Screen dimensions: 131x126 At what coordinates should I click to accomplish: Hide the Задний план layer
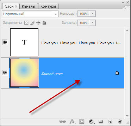5,73
